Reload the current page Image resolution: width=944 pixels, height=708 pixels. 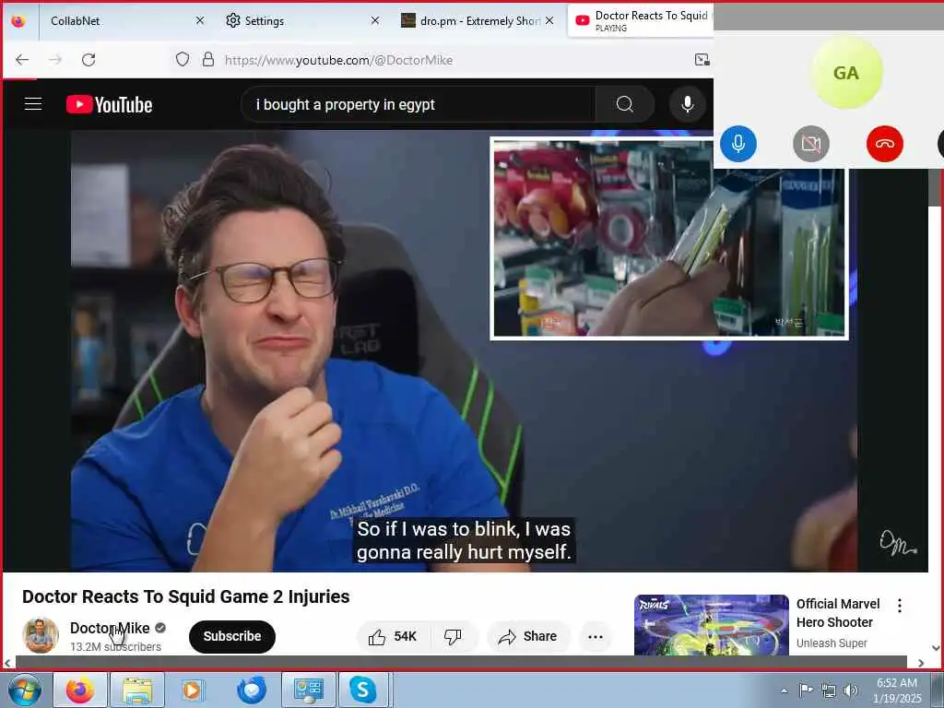[x=88, y=60]
